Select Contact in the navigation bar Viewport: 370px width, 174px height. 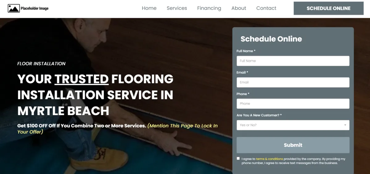(266, 8)
